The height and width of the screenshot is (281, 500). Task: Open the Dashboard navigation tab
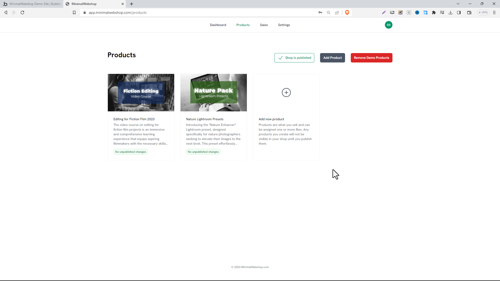pos(218,25)
